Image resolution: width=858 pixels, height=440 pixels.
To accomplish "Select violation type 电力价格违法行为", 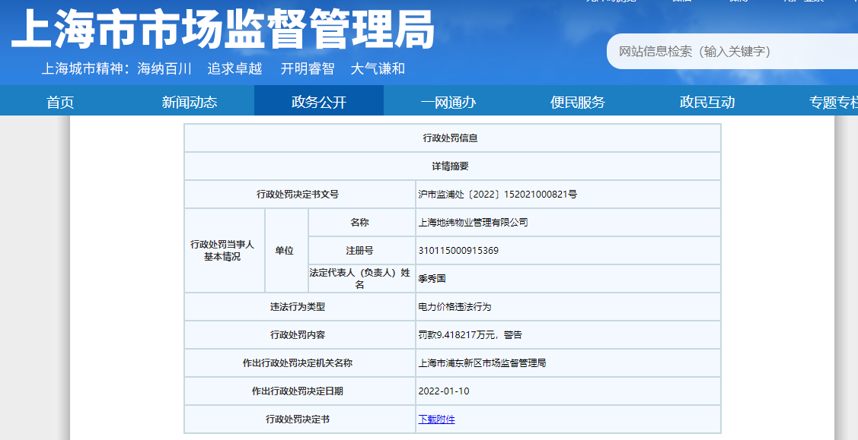I will point(455,307).
